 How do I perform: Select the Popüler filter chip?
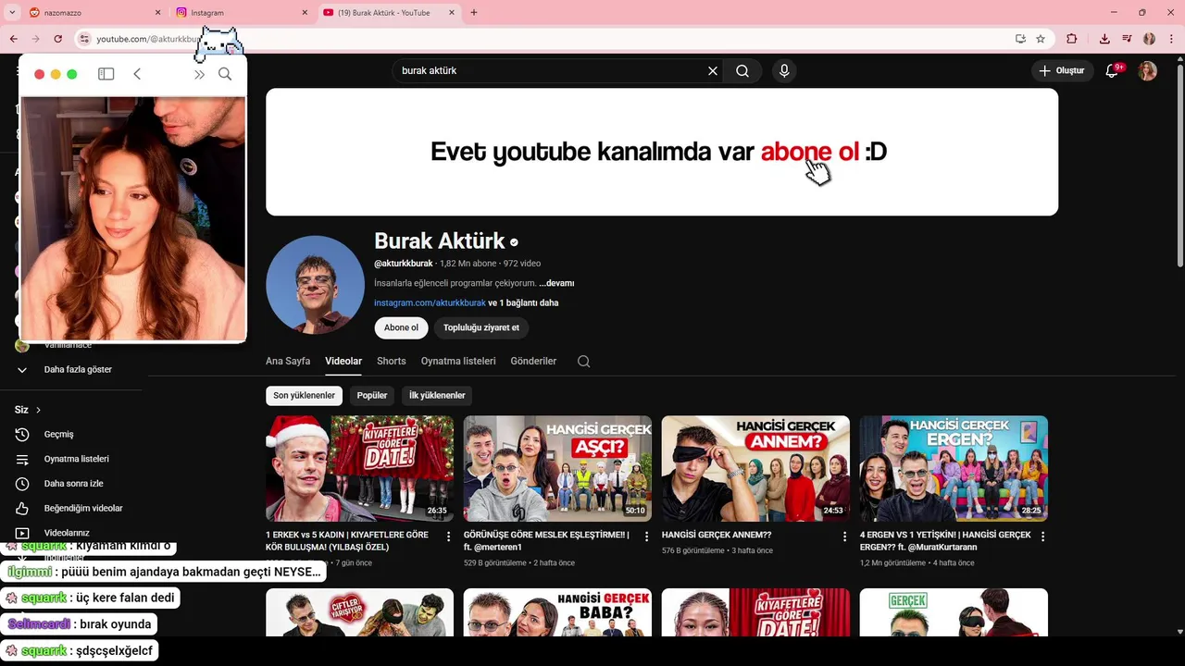coord(372,396)
